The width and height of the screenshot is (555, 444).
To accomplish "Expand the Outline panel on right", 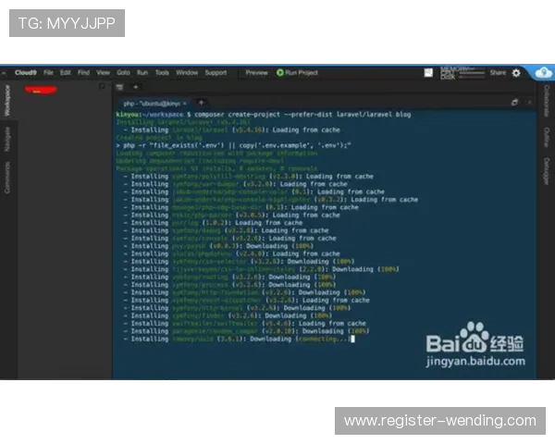I will tap(547, 136).
